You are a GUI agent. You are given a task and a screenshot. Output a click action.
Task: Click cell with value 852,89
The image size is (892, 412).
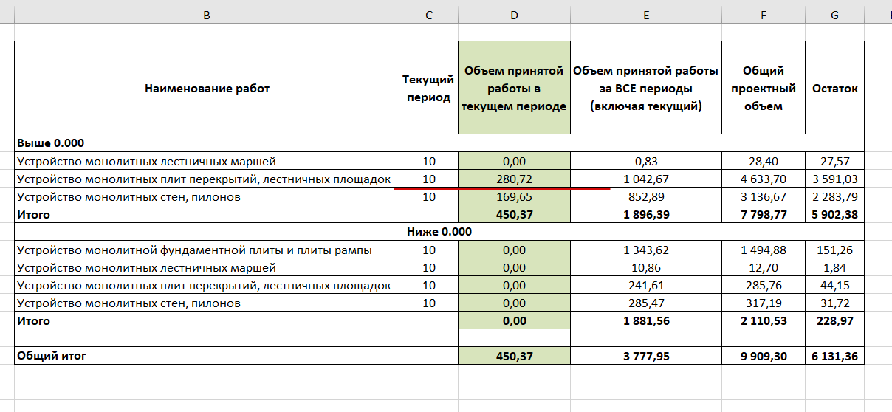[x=646, y=197]
